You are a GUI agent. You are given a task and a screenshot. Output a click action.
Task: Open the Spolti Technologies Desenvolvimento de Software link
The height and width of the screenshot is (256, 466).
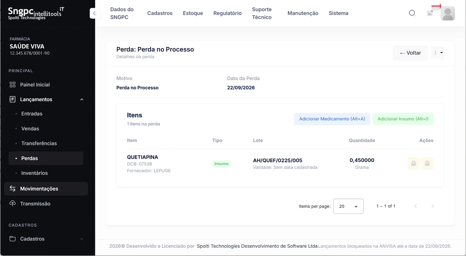click(x=257, y=246)
